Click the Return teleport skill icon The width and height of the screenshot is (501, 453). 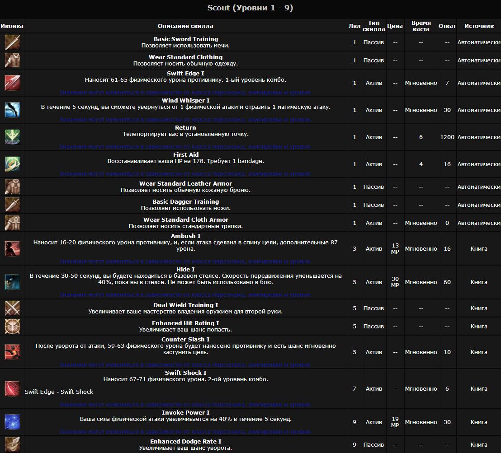(12, 137)
